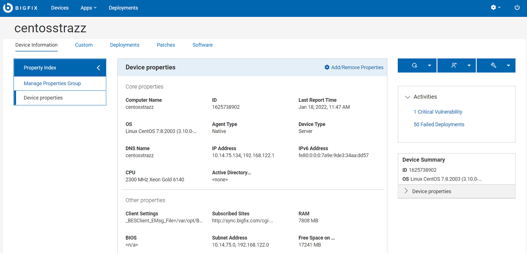The image size is (527, 253).
Task: Open the 1 Critical Vulnerability link
Action: pos(438,112)
